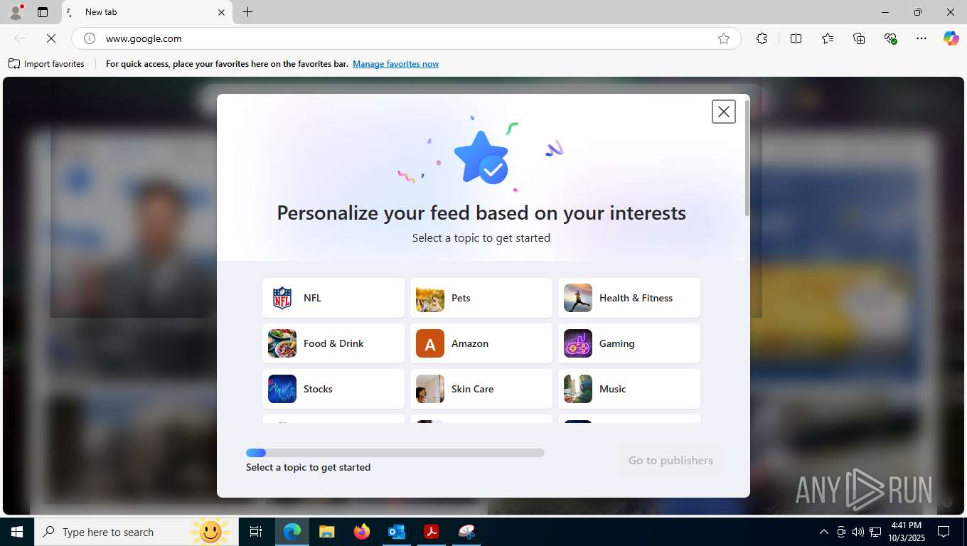Open the Extensions puzzle icon
967x546 pixels.
coord(762,38)
